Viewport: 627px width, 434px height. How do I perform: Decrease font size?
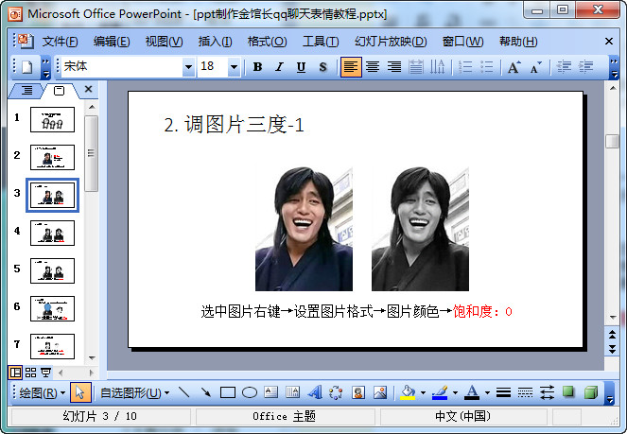[536, 67]
